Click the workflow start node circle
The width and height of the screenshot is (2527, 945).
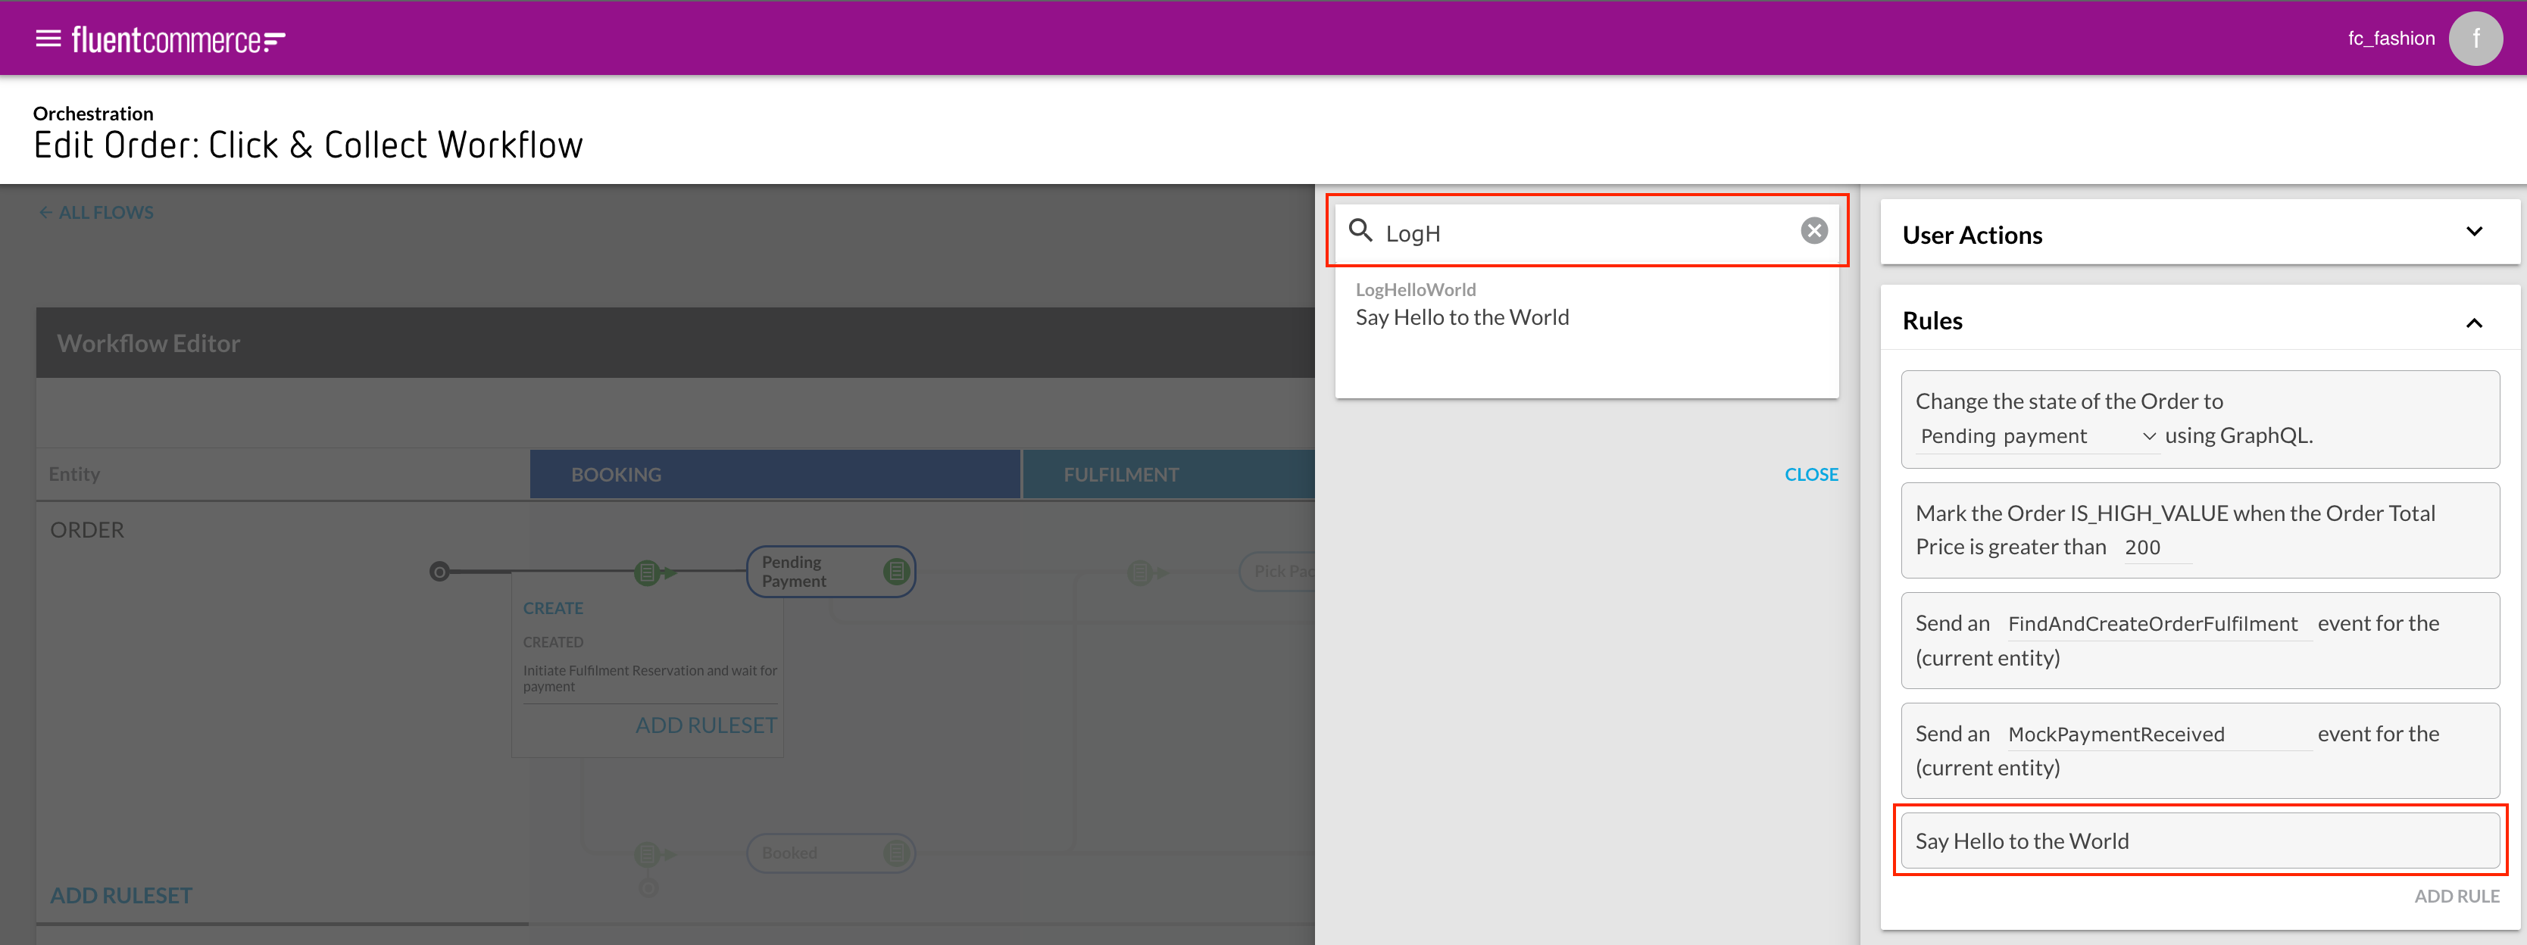point(439,572)
